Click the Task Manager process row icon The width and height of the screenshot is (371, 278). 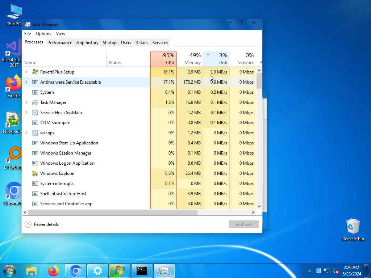coord(35,102)
